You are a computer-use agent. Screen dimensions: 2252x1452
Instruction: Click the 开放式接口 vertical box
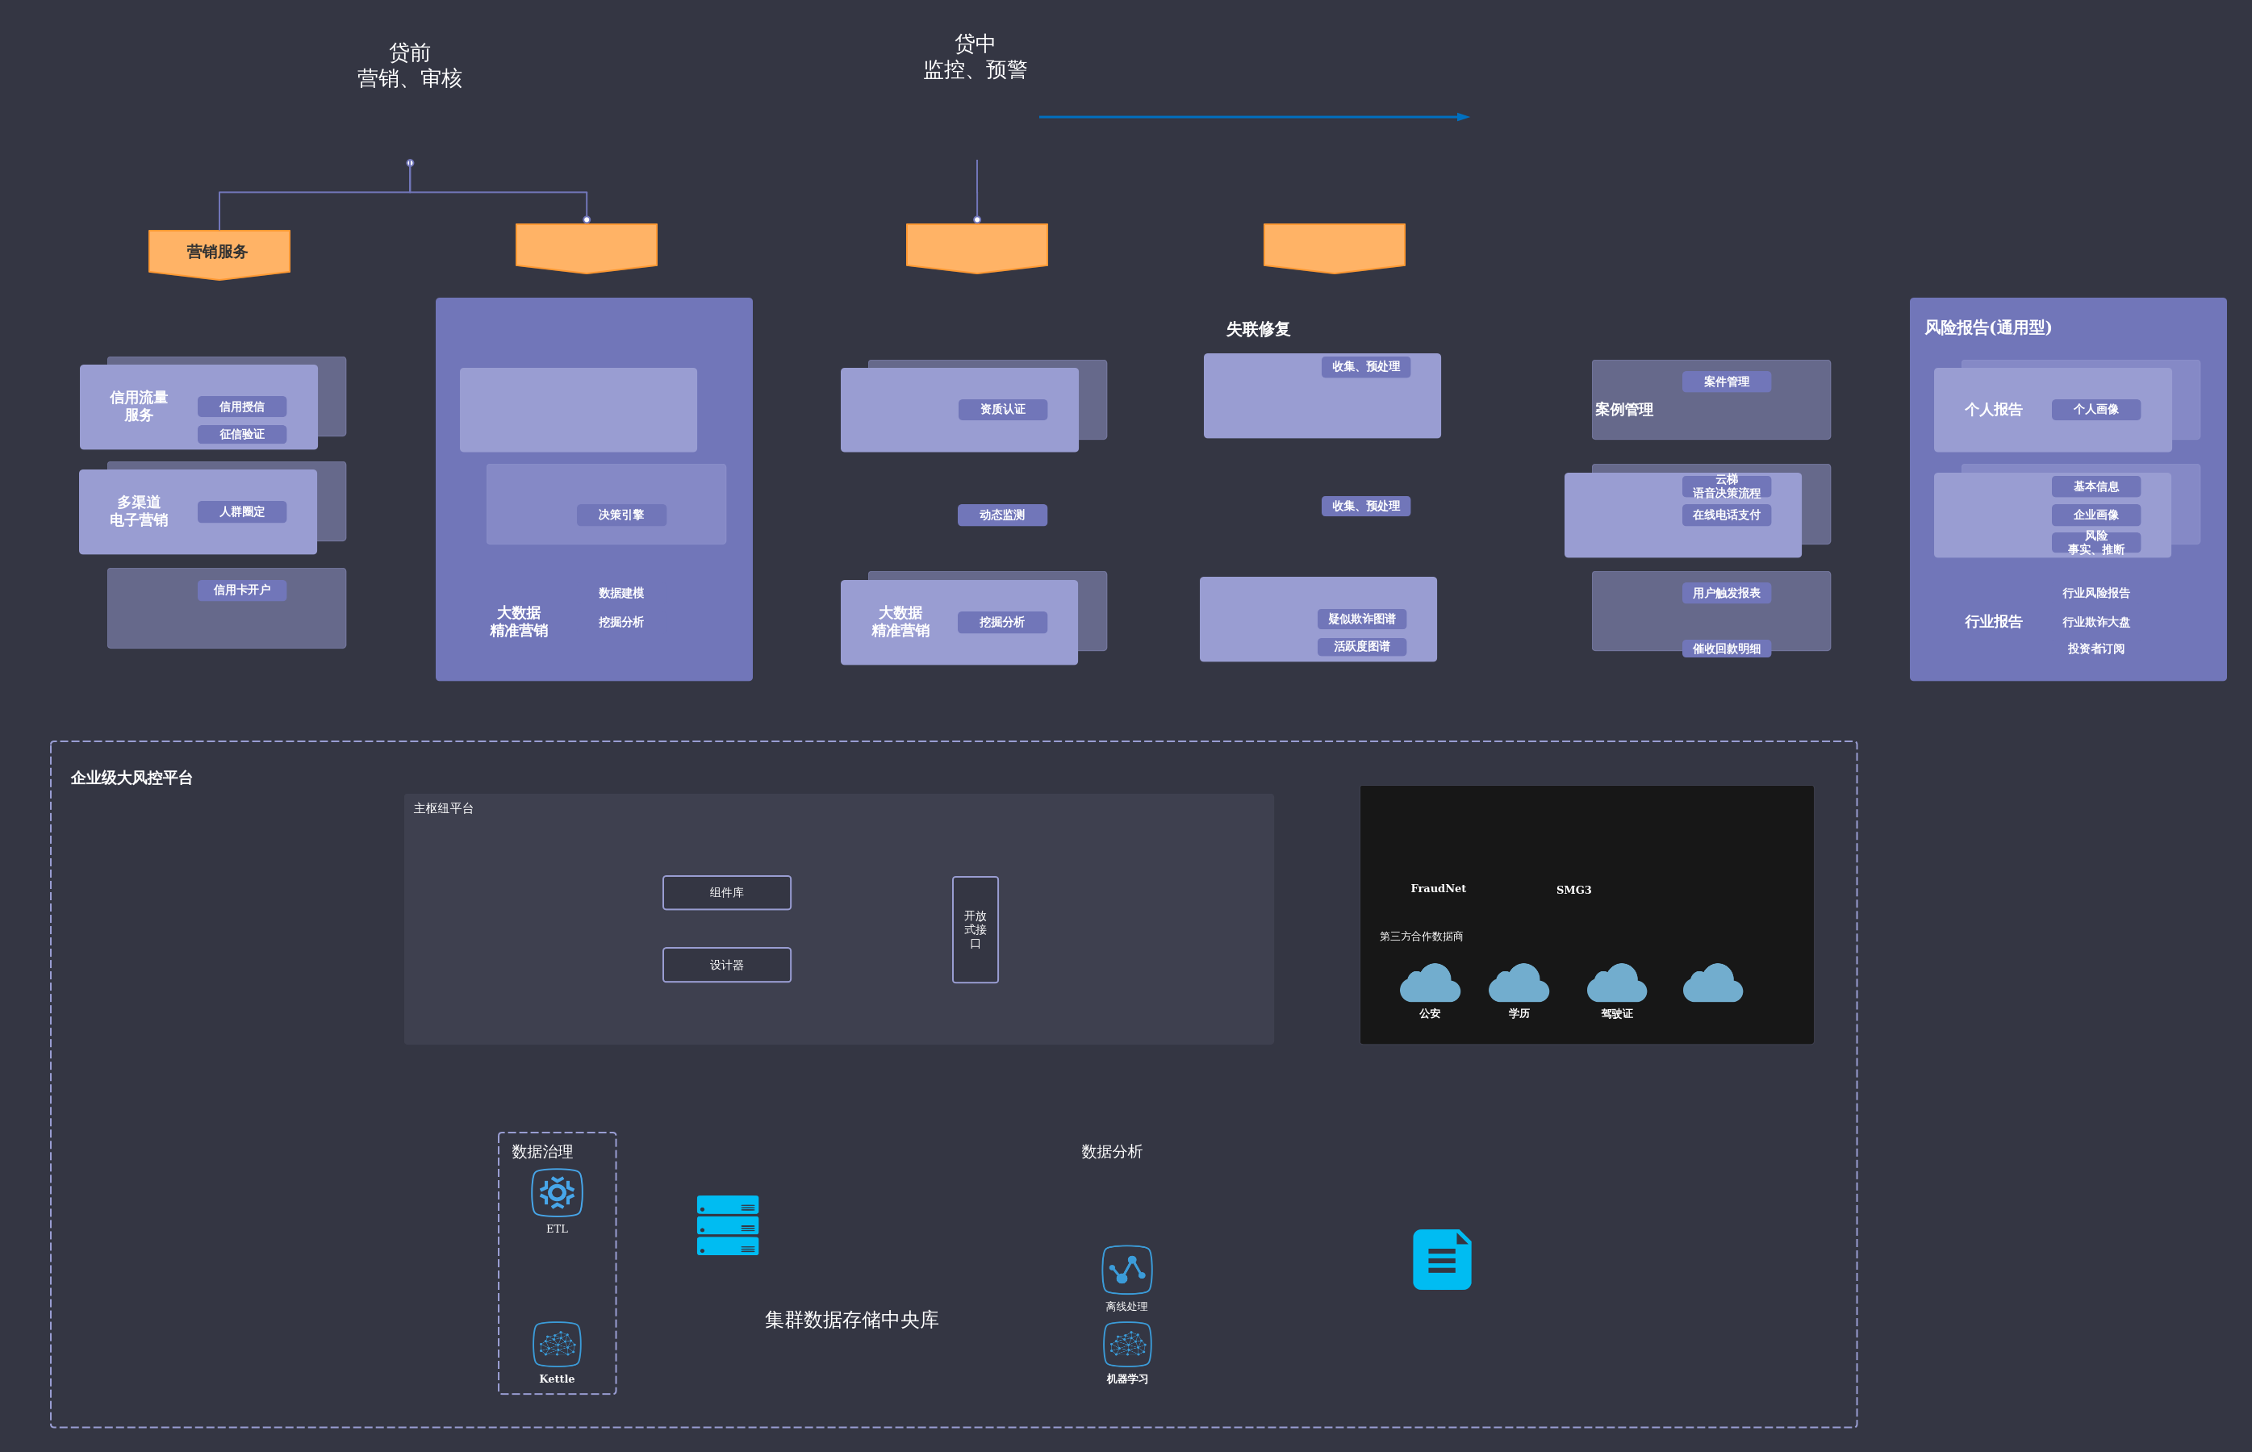click(x=975, y=929)
